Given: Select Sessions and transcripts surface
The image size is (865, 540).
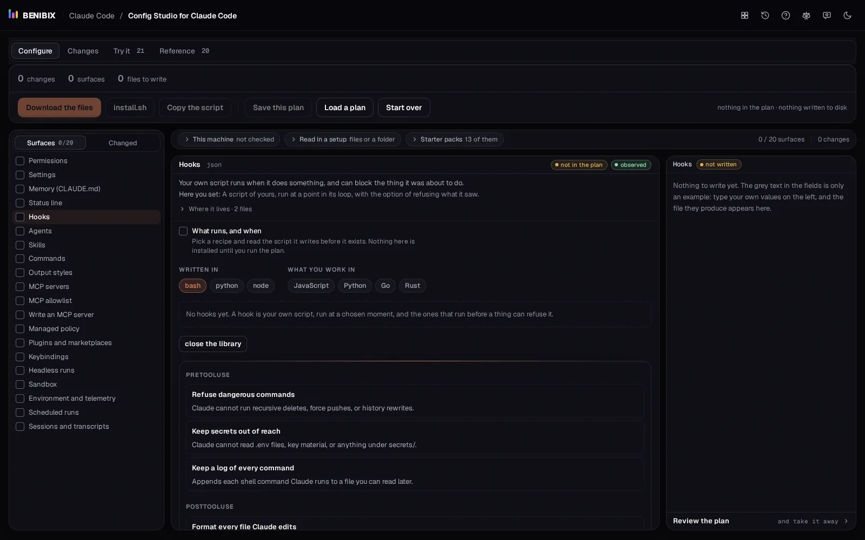Looking at the screenshot, I should [x=86, y=427].
